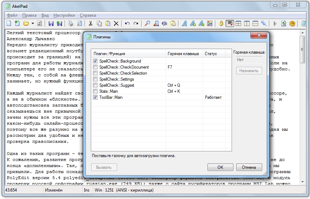Click the gray play arrow icon

tap(275, 23)
